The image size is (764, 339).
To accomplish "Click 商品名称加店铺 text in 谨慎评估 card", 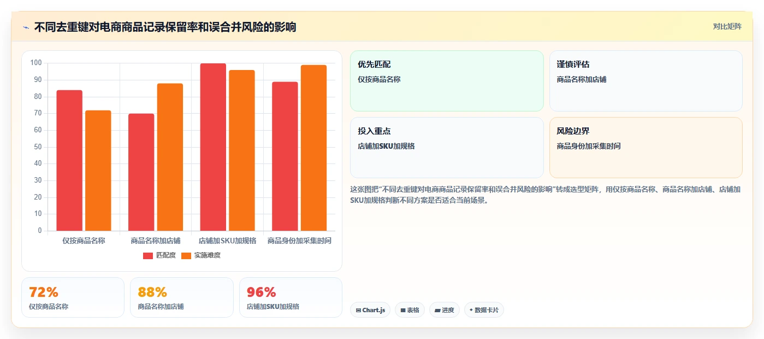I will click(x=582, y=79).
